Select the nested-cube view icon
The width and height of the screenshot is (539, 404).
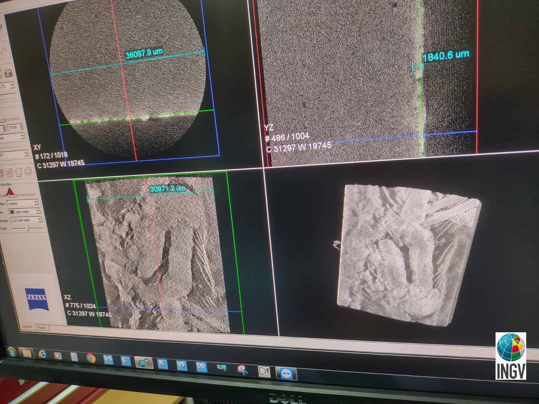[9, 173]
